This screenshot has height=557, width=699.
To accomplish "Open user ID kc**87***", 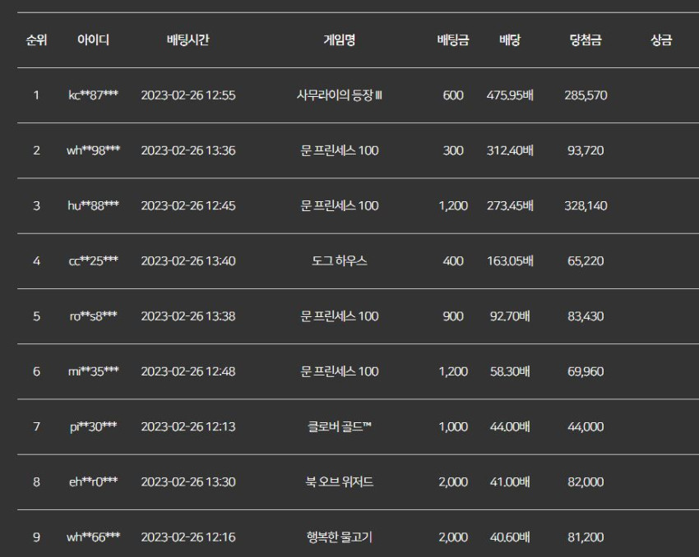I will point(93,95).
